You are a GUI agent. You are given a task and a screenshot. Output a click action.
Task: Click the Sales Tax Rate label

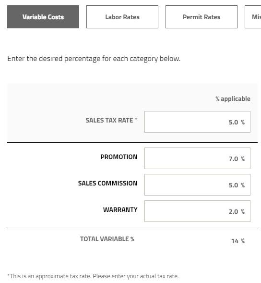tap(109, 120)
